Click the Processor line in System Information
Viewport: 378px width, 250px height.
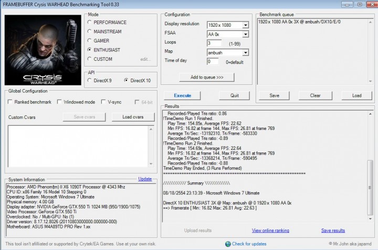[x=66, y=187]
